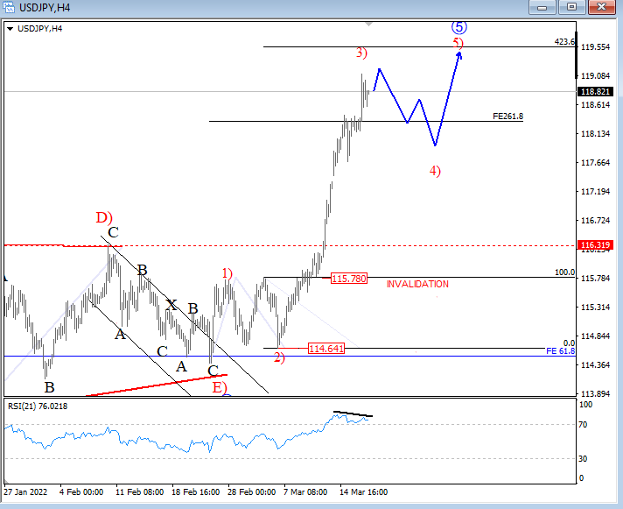Click the FE 61.8 blue label
This screenshot has width=623, height=509.
pyautogui.click(x=560, y=351)
